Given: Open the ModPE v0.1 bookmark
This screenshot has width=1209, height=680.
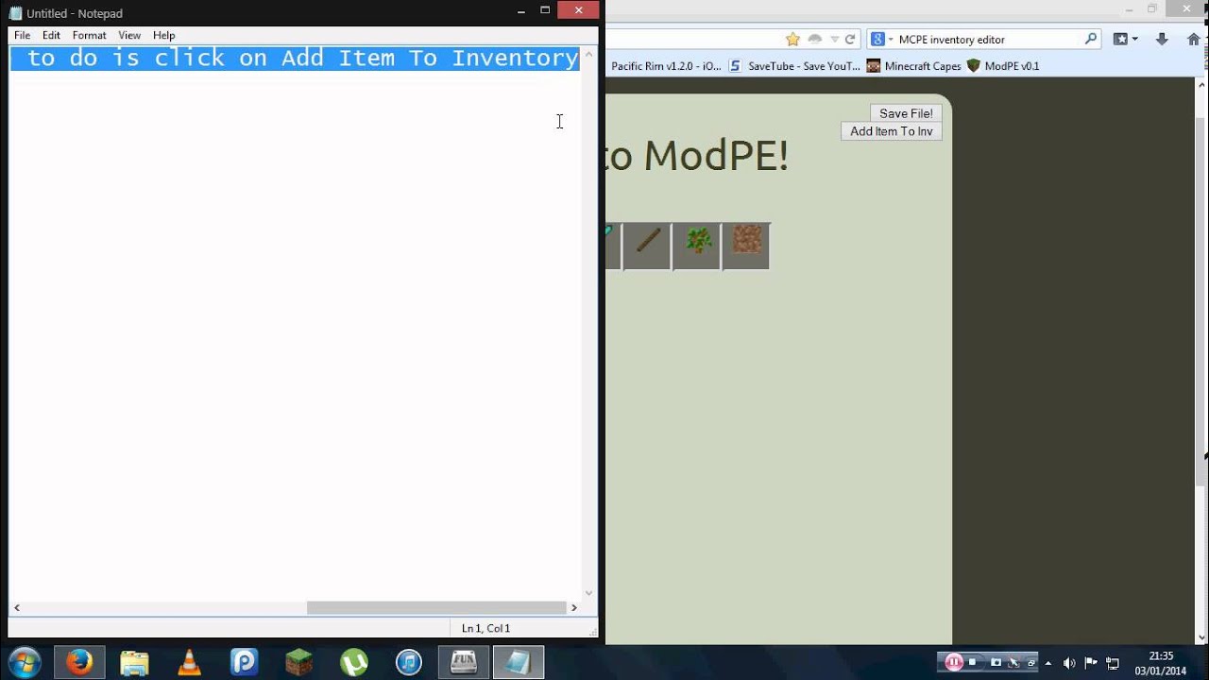Looking at the screenshot, I should point(1003,66).
